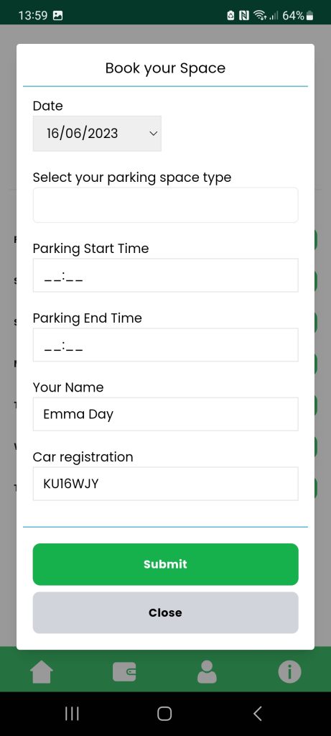Viewport: 331px width, 736px height.
Task: Open the Date dropdown showing 16/06/2023
Action: point(97,133)
